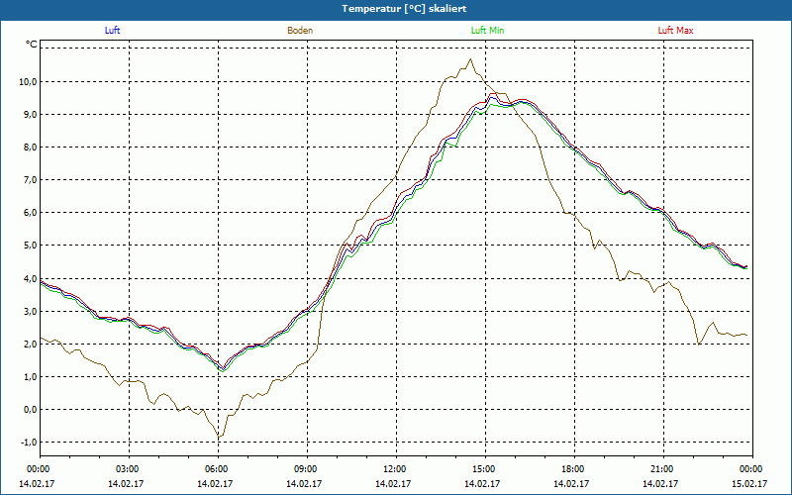Click the 9,0 y-axis value
The width and height of the screenshot is (792, 495).
coord(31,115)
